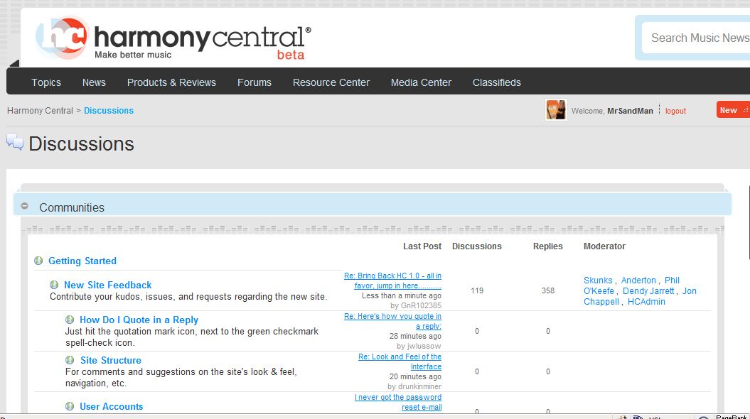Click the Harmony Central hc logo icon

62,37
